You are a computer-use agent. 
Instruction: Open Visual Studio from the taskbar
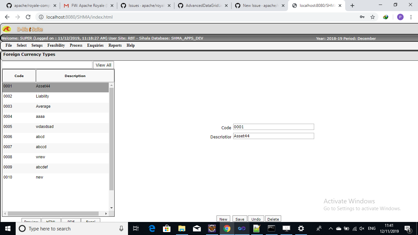point(242,228)
